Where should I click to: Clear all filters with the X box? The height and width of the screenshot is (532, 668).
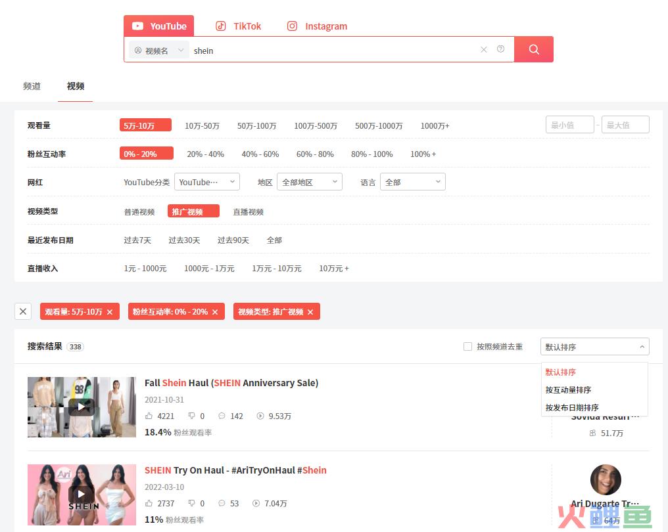(x=23, y=311)
